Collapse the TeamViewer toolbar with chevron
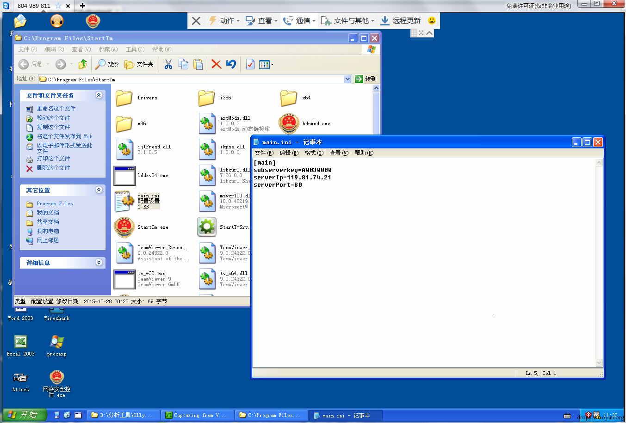This screenshot has width=626, height=423. [430, 33]
